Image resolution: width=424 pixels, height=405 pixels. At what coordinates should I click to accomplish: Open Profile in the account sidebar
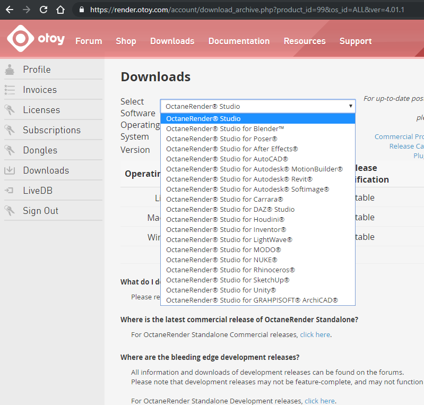(x=37, y=70)
